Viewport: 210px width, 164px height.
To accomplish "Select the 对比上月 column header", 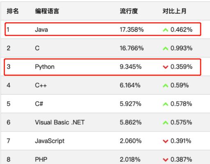I will [174, 11].
